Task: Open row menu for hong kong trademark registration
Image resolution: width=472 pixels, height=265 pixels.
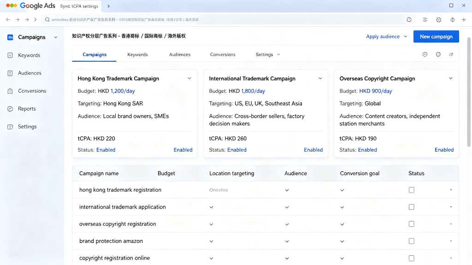Action: tap(451, 190)
